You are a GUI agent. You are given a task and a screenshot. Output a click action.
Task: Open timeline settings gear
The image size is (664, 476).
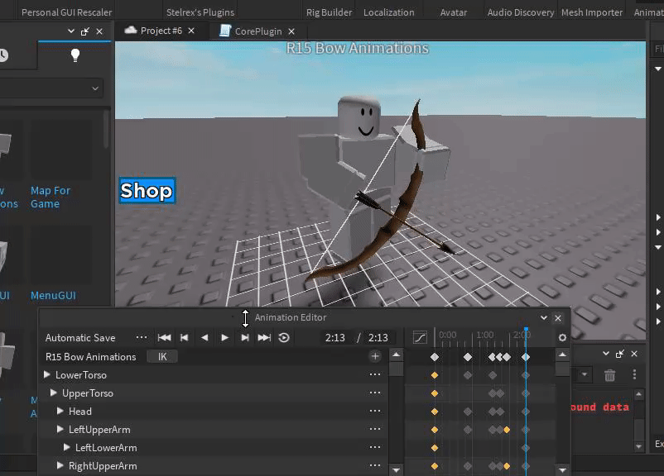(562, 337)
